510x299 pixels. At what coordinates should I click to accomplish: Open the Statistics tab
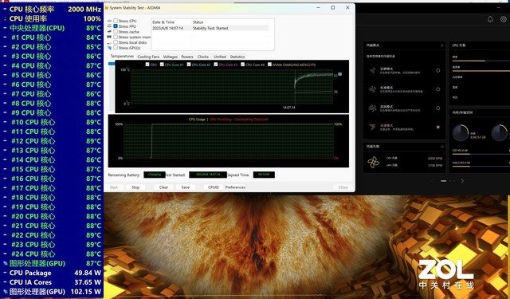pos(237,57)
